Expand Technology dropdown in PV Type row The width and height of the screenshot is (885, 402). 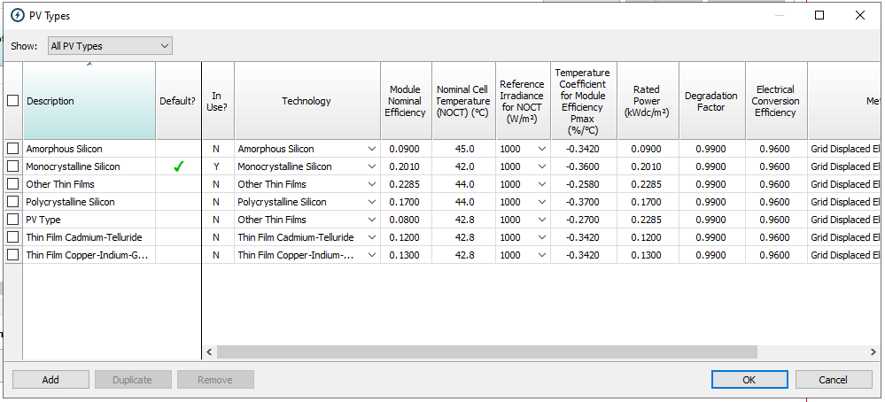tap(371, 220)
